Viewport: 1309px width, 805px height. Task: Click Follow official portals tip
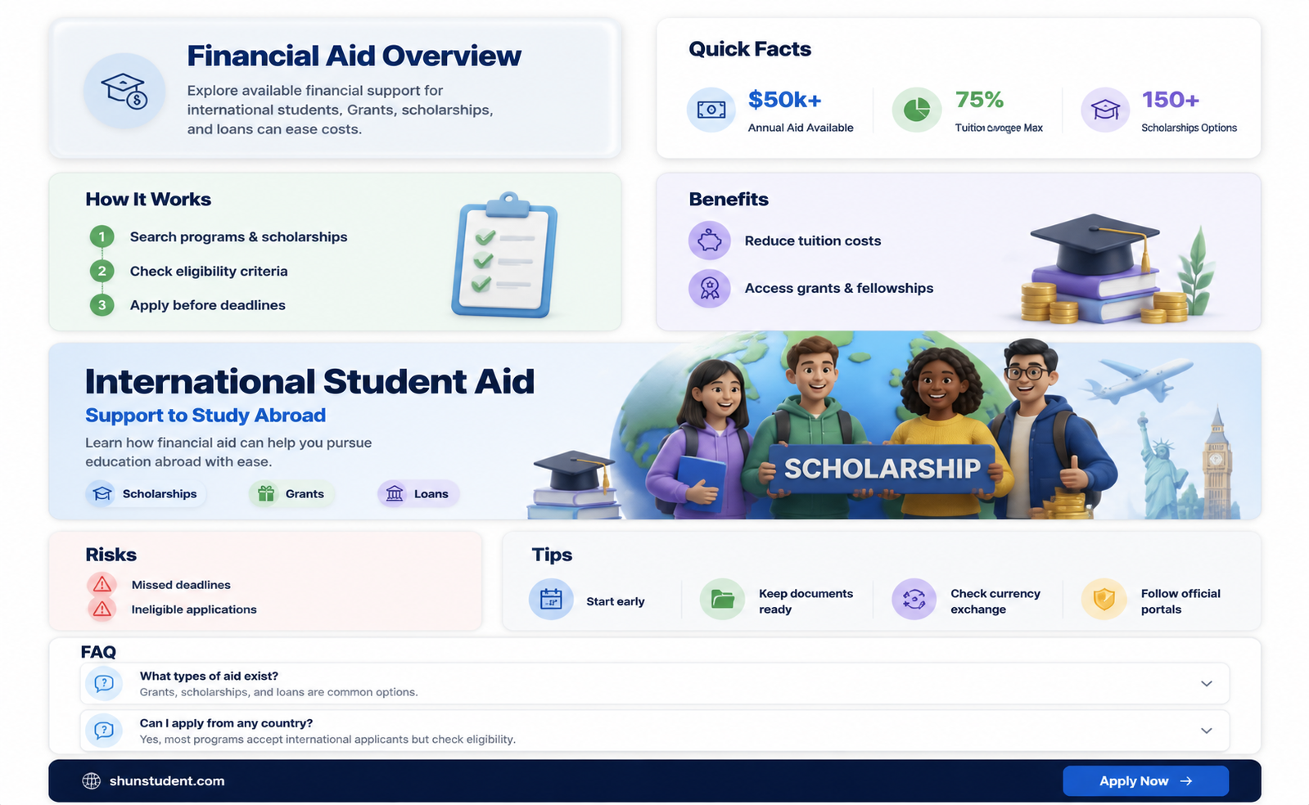(1180, 601)
